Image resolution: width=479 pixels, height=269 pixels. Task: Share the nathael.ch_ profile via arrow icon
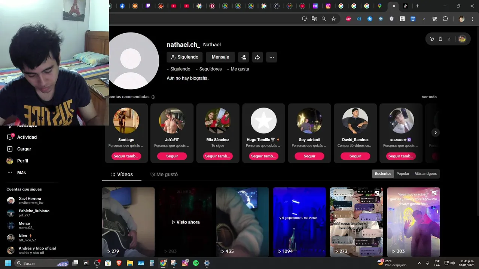click(x=257, y=57)
